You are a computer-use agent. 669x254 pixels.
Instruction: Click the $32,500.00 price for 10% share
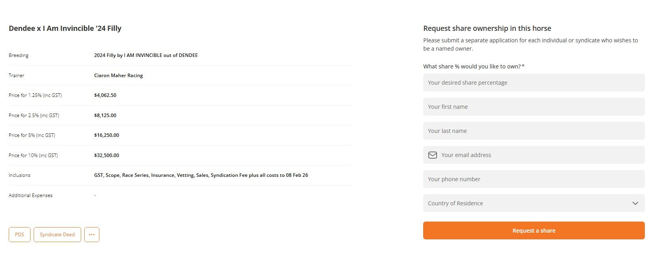106,155
